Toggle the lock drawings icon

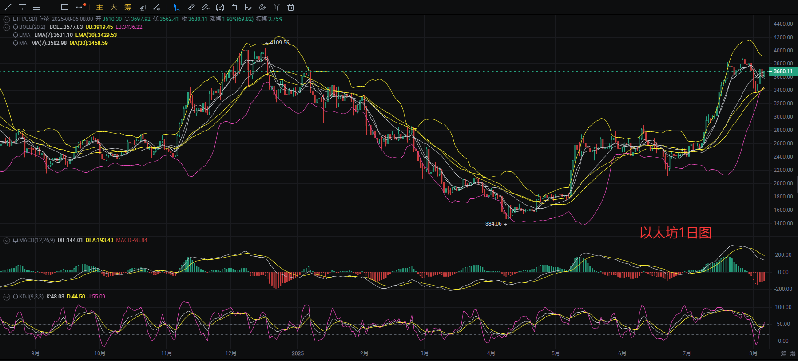click(x=234, y=7)
